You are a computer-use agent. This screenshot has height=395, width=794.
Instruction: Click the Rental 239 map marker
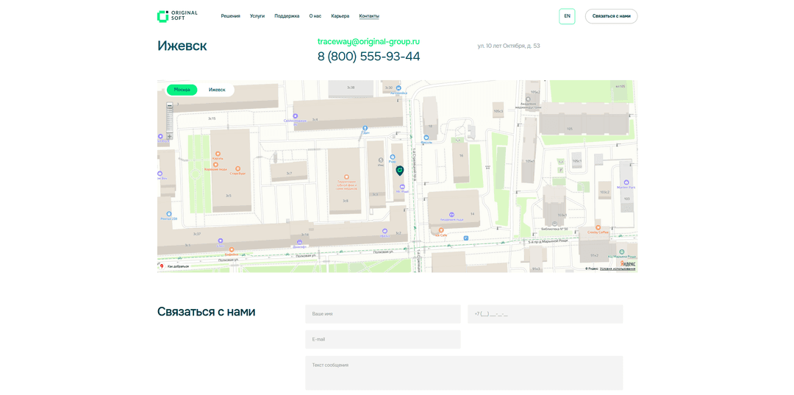point(168,214)
